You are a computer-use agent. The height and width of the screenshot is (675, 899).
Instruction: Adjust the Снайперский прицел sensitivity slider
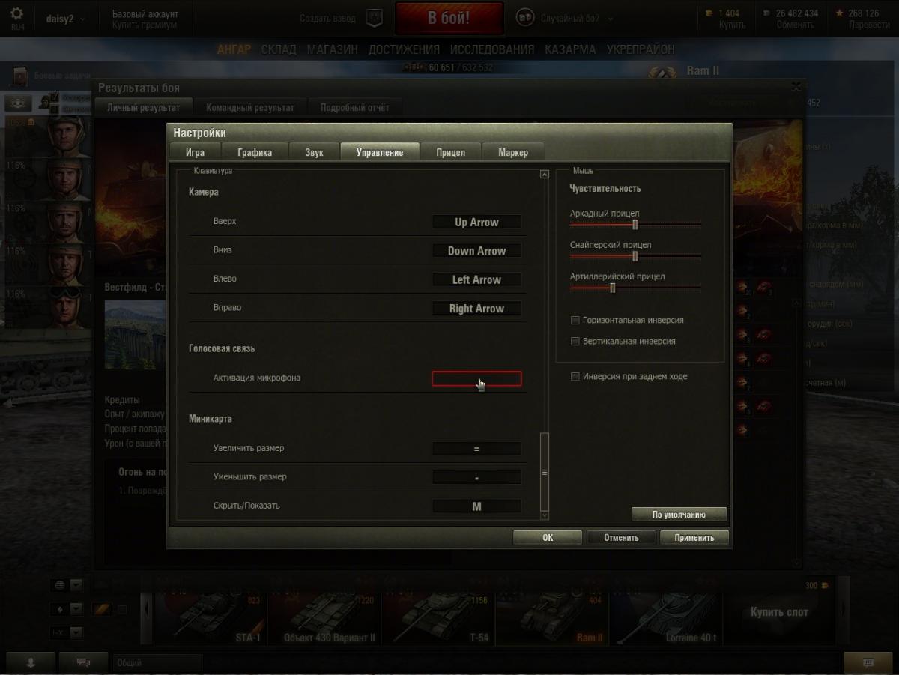[635, 256]
